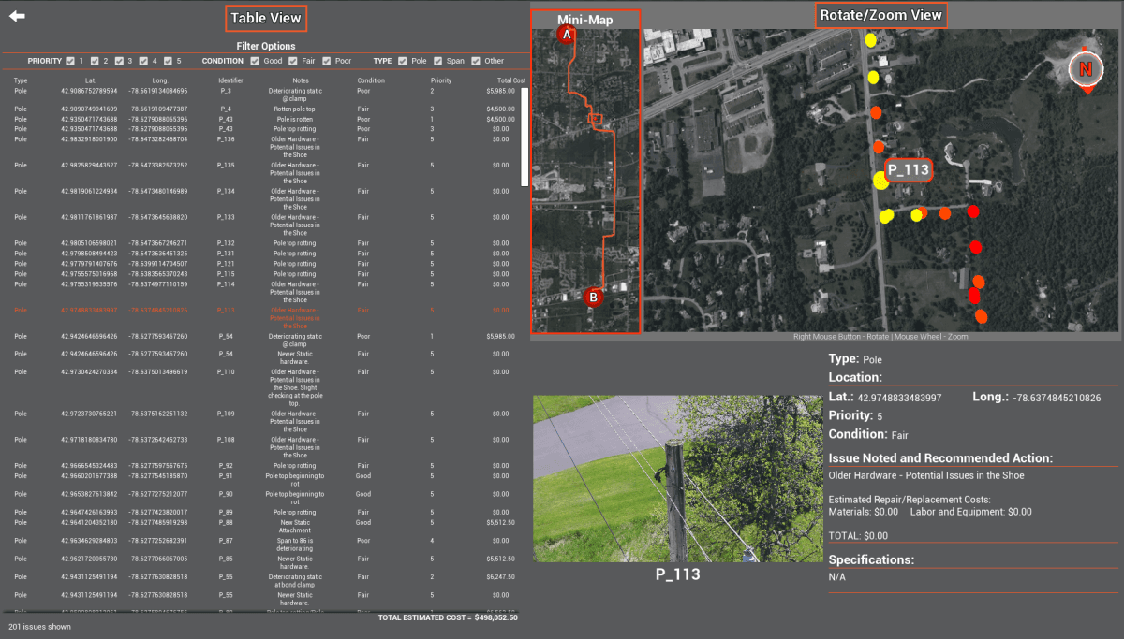Viewport: 1124px width, 639px height.
Task: Select the P_92 row identifier
Action: [x=226, y=466]
